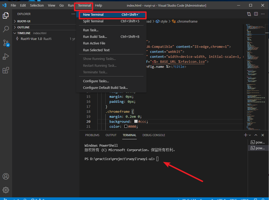This screenshot has width=269, height=200.
Task: Click the style breadcrumb item
Action: click(161, 22)
